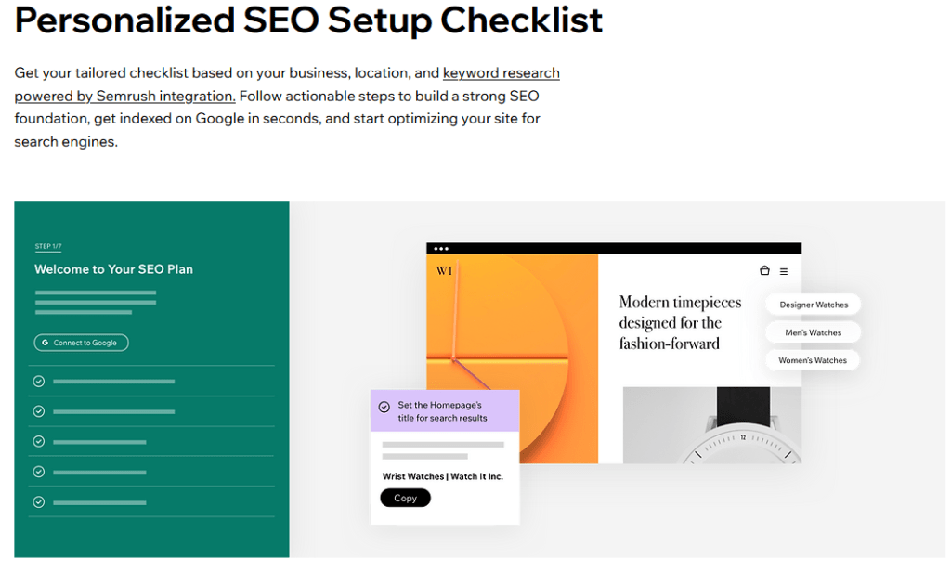
Task: Select the Men's Watches pill
Action: [814, 332]
